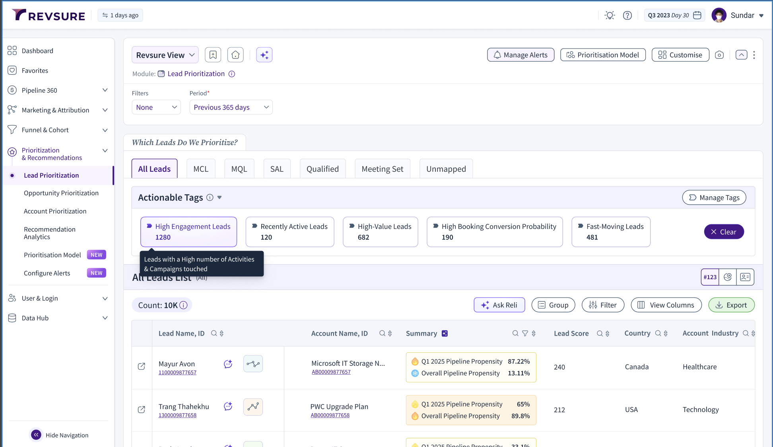Click chat sparkle icon for Trang Thahekhu
773x447 pixels.
click(228, 406)
